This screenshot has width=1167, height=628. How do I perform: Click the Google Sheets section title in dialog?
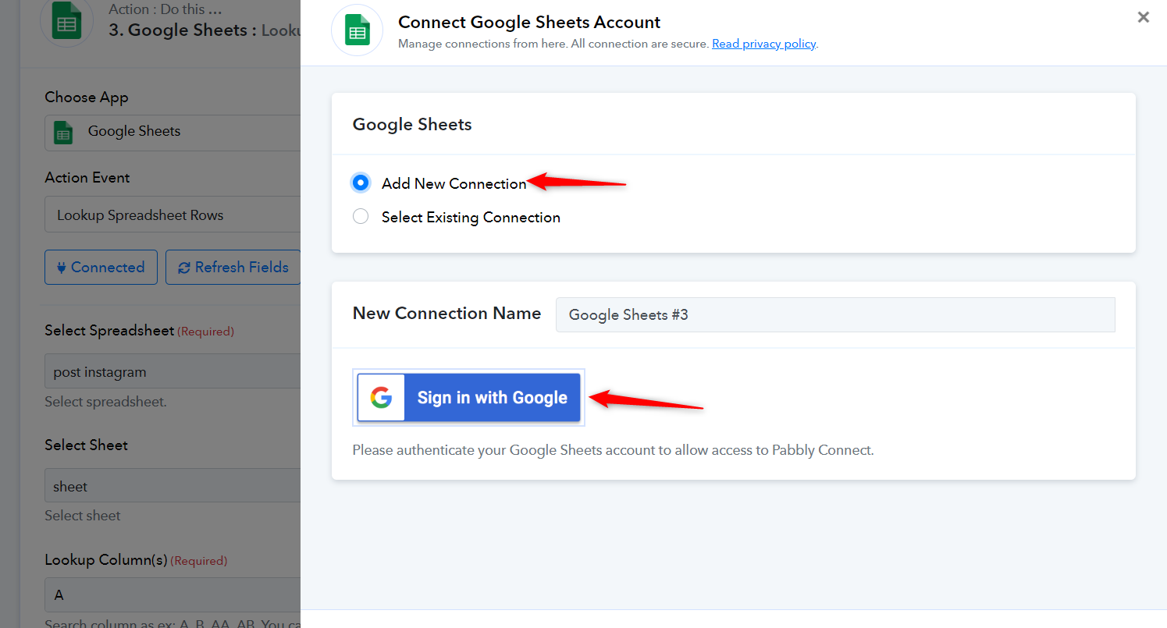[412, 125]
